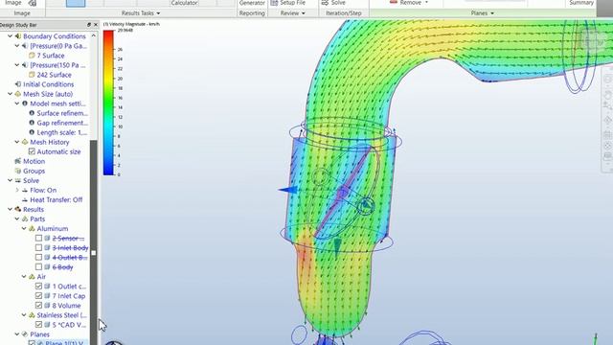Viewport: 613px width, 345px height.
Task: Open the Motion node icon
Action: coord(18,161)
